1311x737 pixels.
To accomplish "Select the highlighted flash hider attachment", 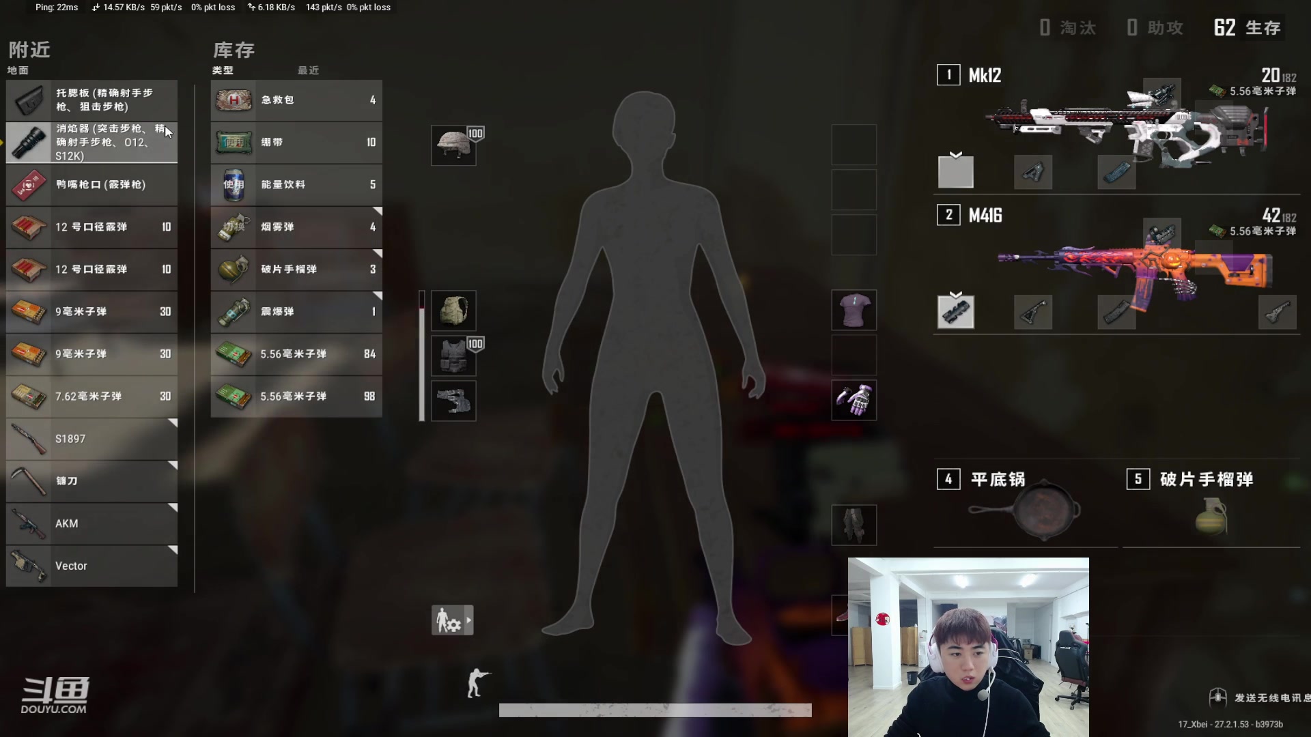I will 91,142.
